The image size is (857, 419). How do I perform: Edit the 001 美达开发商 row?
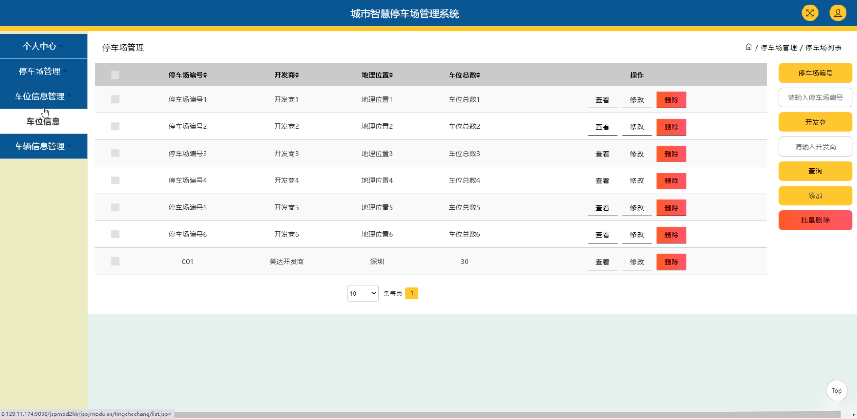[637, 262]
